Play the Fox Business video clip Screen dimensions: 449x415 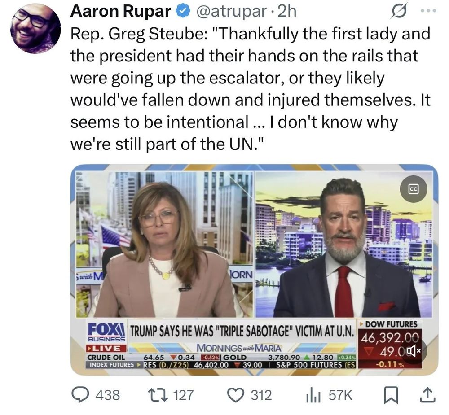(x=254, y=270)
